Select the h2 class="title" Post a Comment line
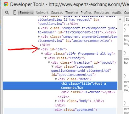The image size is (129, 114). tap(60, 86)
